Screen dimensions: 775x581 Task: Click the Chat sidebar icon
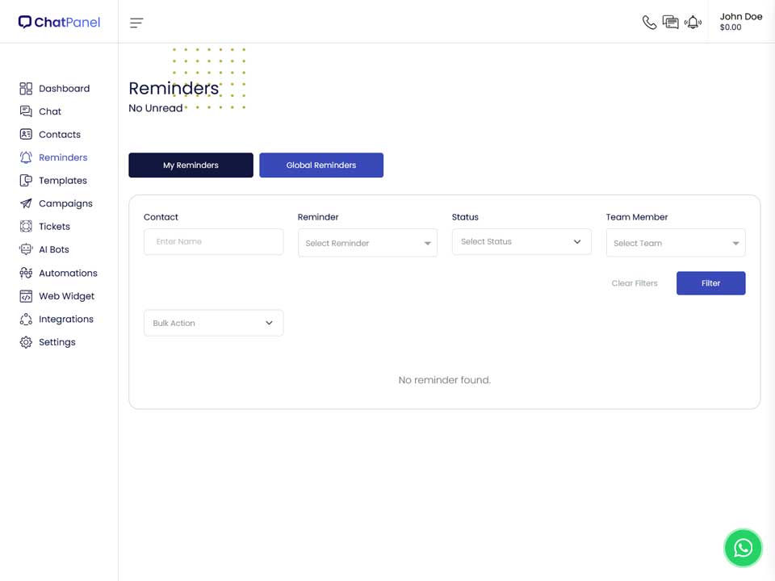(26, 111)
